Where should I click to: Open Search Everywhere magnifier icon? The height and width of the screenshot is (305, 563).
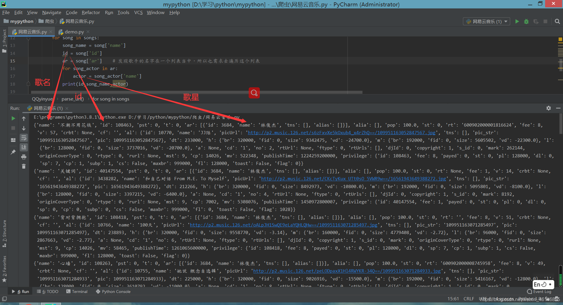(557, 21)
